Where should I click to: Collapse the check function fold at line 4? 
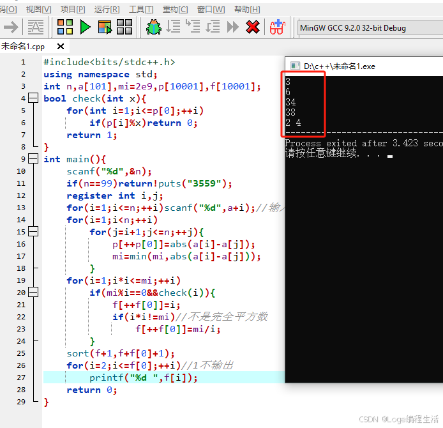click(x=33, y=98)
